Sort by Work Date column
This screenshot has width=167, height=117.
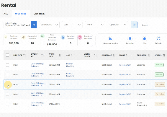pyautogui.click(x=60, y=55)
